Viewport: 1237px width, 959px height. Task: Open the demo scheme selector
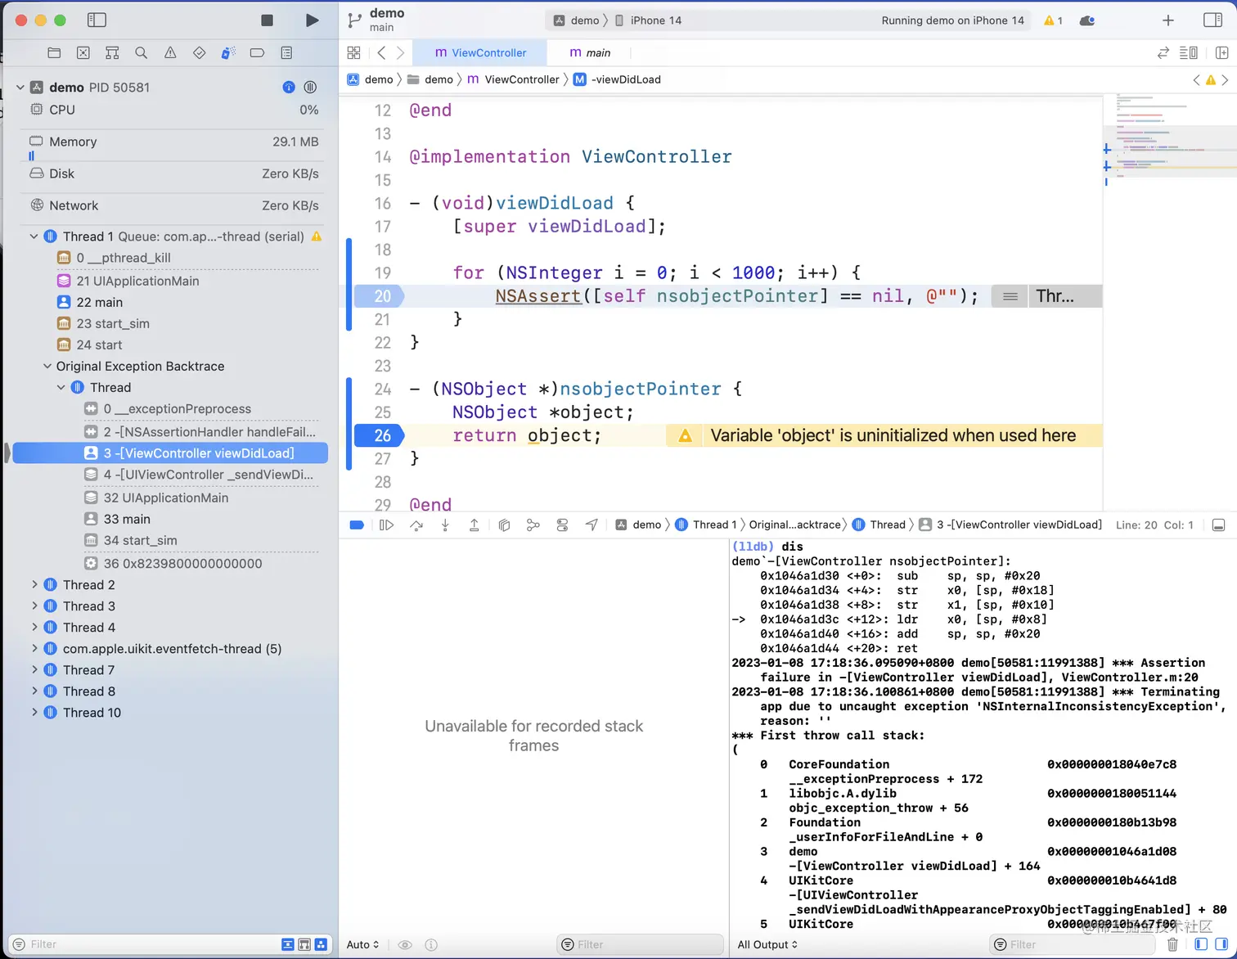pyautogui.click(x=577, y=20)
